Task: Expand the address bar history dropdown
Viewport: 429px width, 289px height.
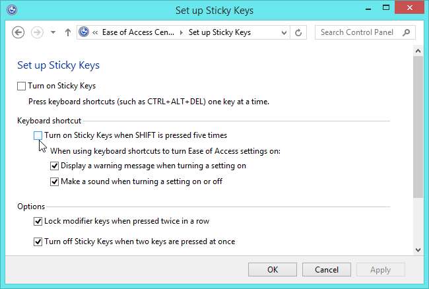Action: (284, 33)
